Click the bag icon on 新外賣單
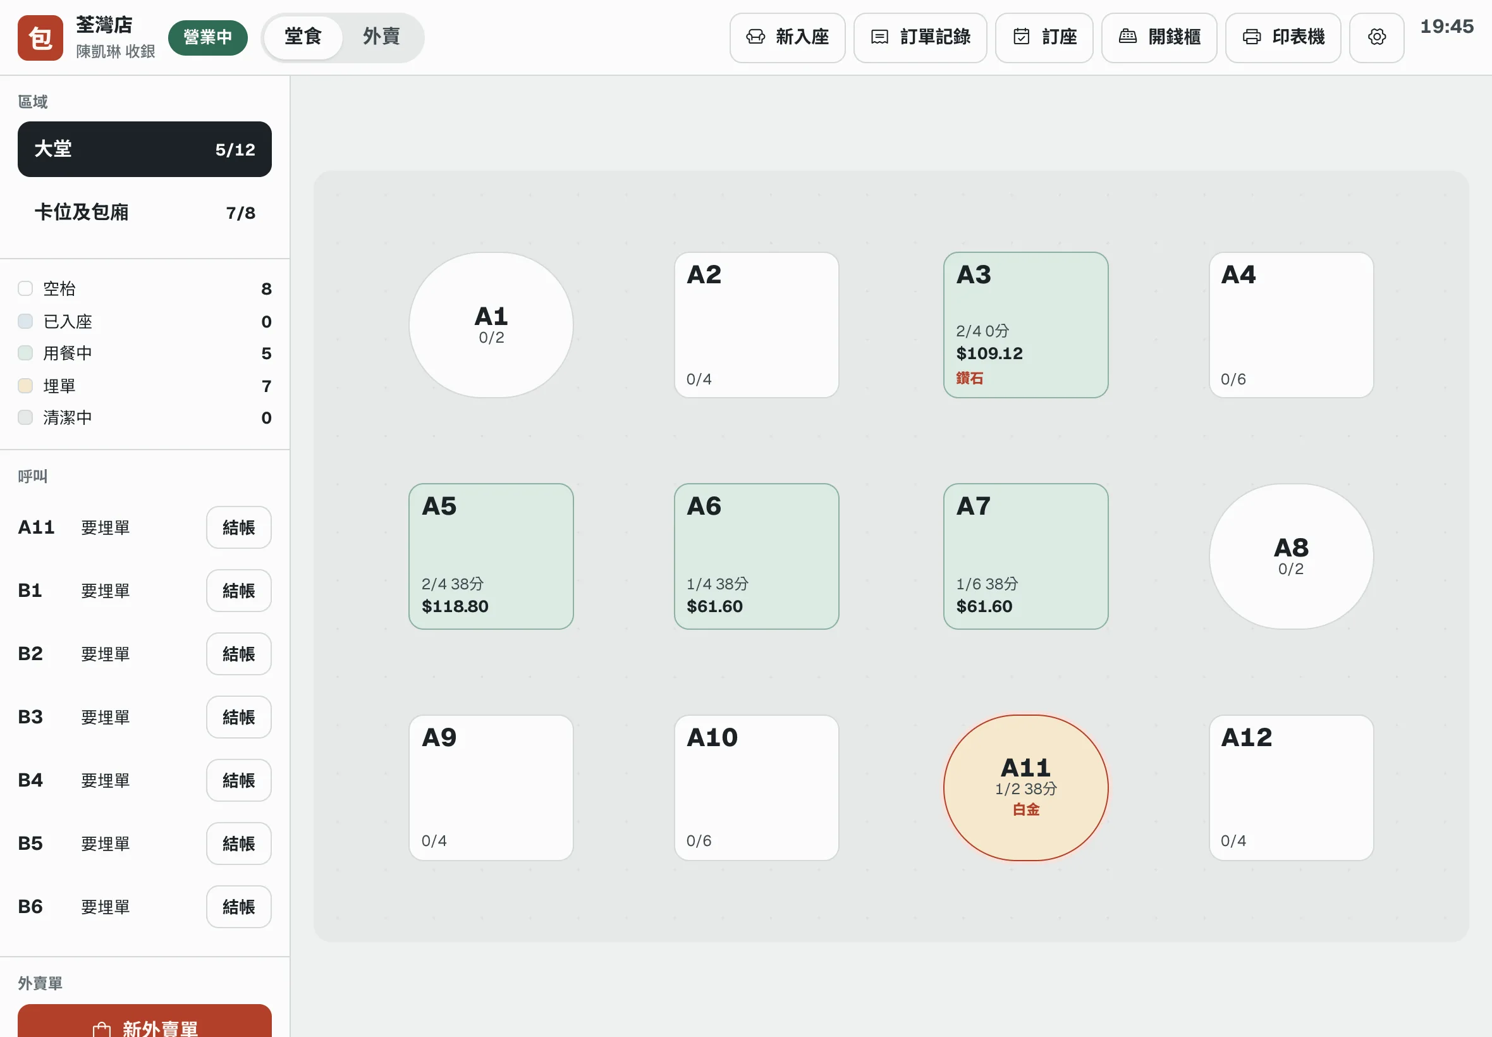This screenshot has height=1037, width=1492. click(x=101, y=1029)
